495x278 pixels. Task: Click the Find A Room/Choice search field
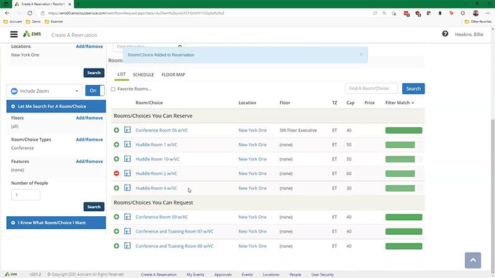[x=371, y=88]
